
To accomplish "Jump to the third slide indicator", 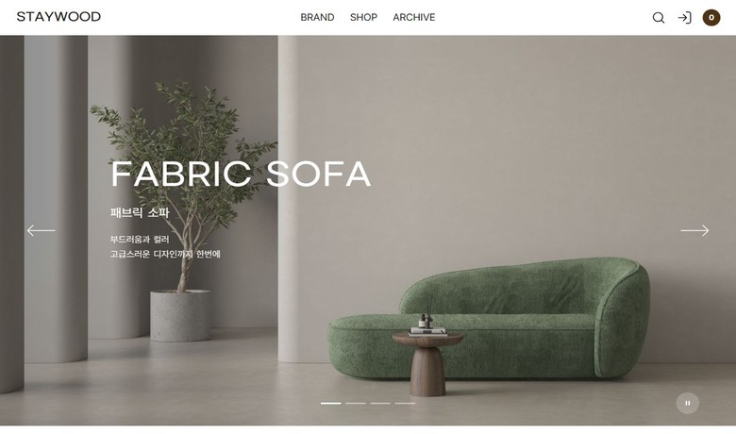I will (x=380, y=403).
